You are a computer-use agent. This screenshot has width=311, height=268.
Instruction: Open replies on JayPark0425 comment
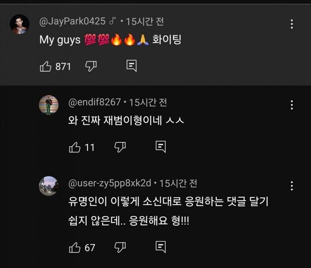(131, 66)
